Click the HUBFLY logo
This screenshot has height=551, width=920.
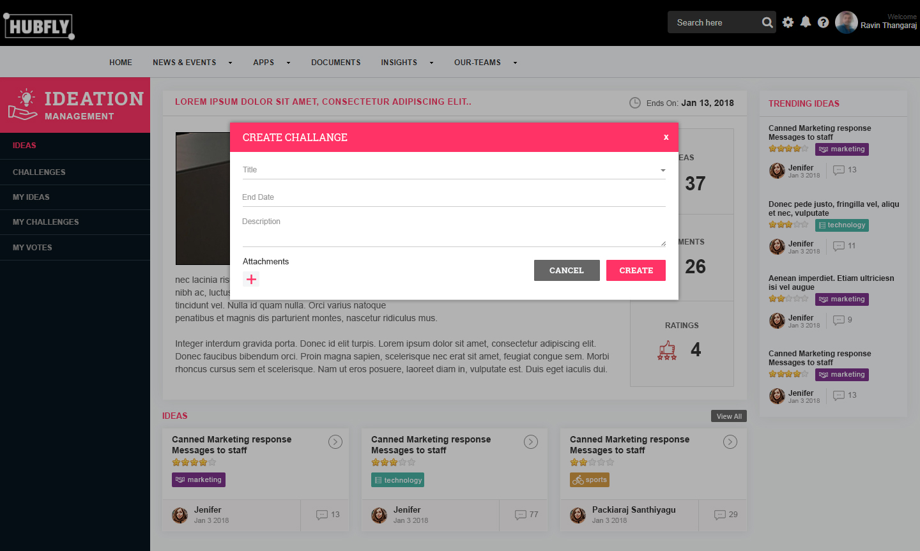[39, 26]
